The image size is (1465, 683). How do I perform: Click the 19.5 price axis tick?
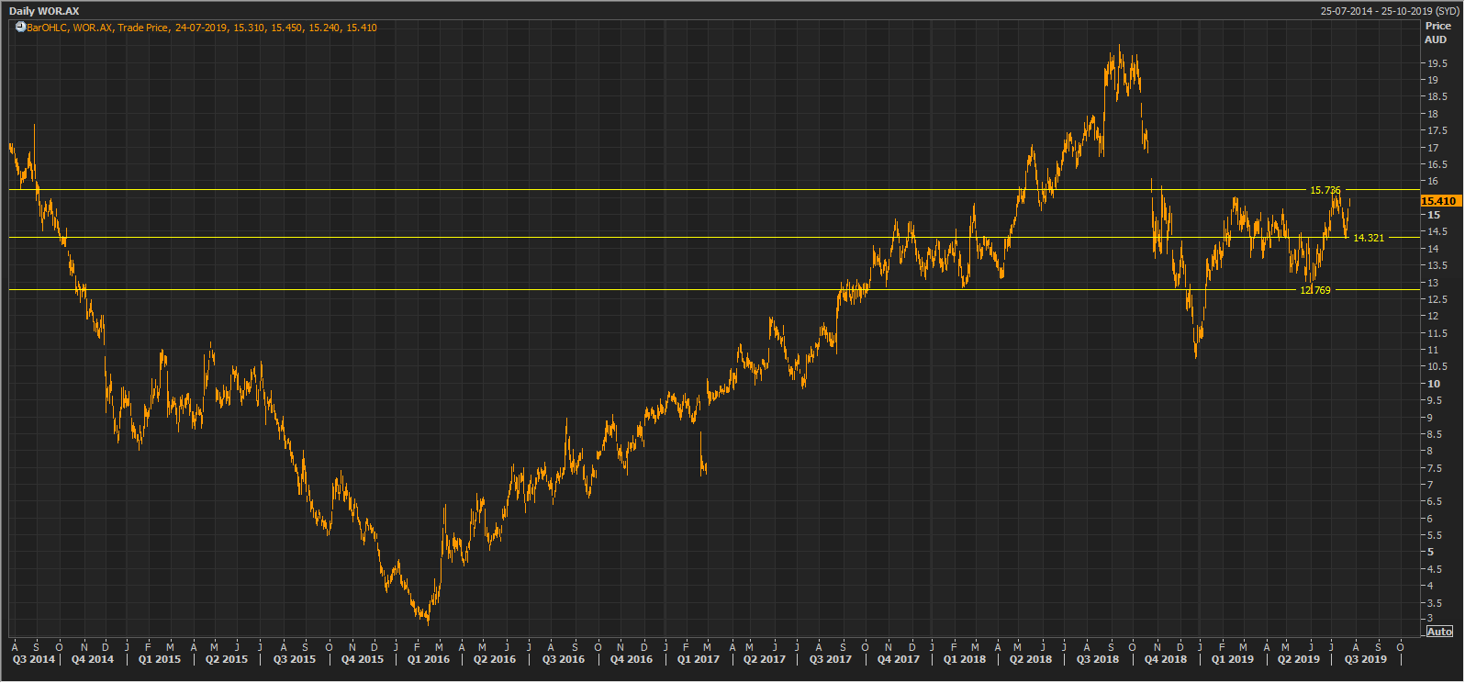pos(1437,63)
